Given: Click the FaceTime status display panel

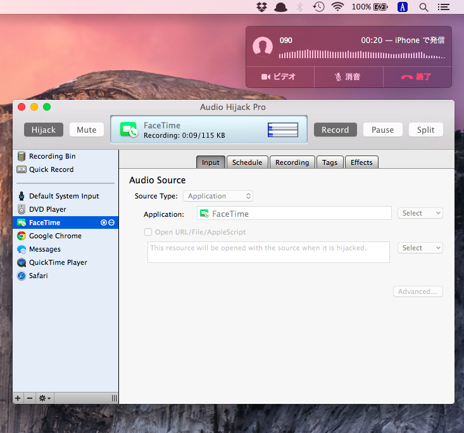Looking at the screenshot, I should click(x=209, y=130).
